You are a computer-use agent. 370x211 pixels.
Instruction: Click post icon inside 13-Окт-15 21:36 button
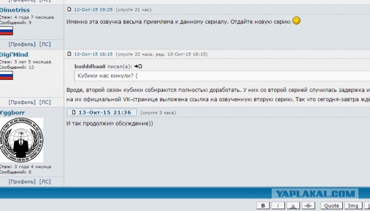pyautogui.click(x=73, y=112)
